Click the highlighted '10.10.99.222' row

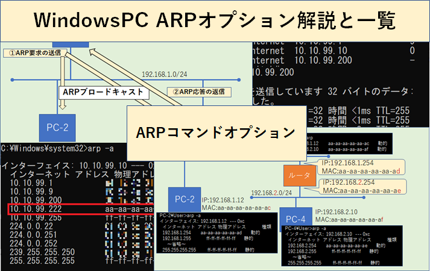pyautogui.click(x=81, y=209)
